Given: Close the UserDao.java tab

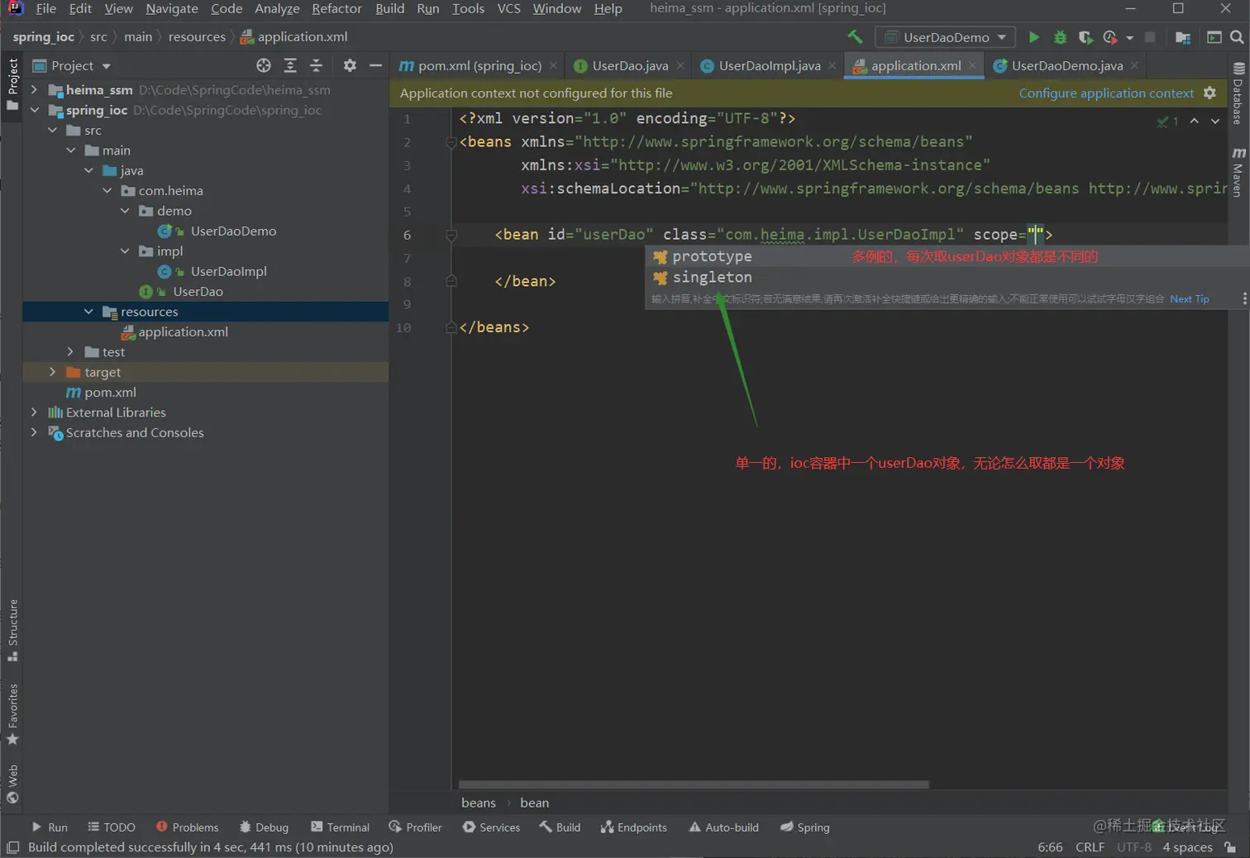Looking at the screenshot, I should [x=680, y=65].
